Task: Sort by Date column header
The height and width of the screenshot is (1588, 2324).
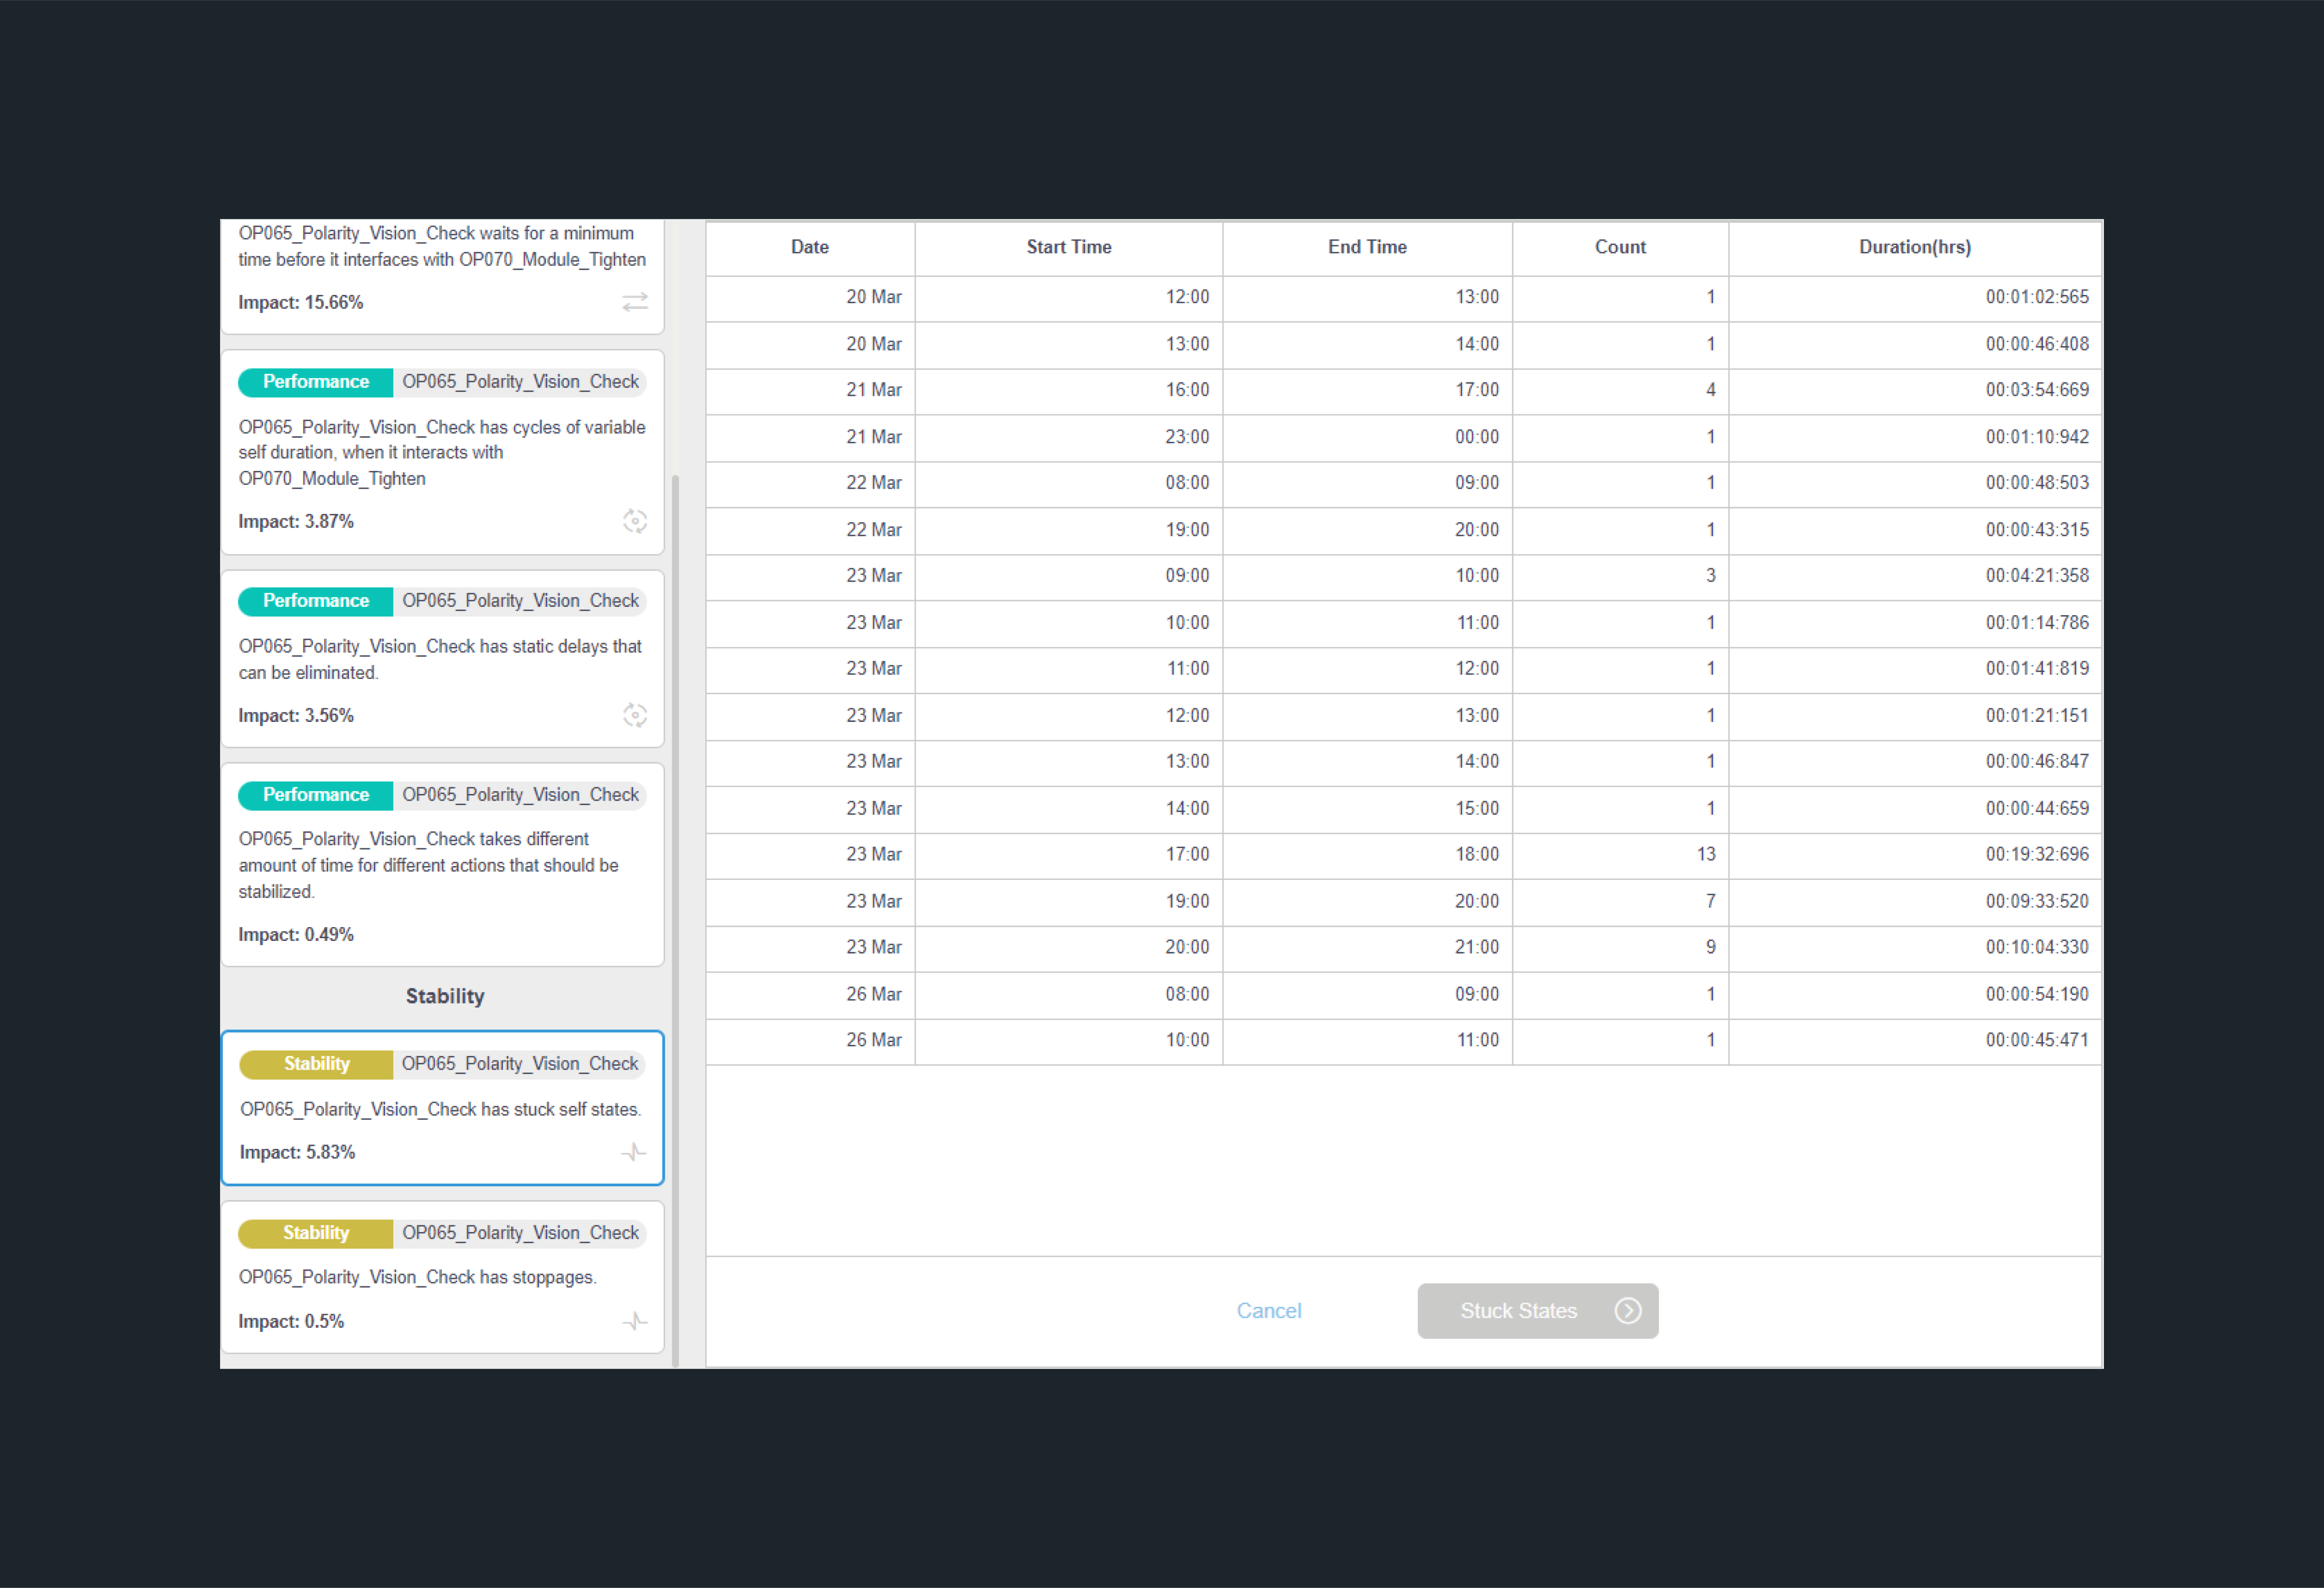Action: click(809, 247)
